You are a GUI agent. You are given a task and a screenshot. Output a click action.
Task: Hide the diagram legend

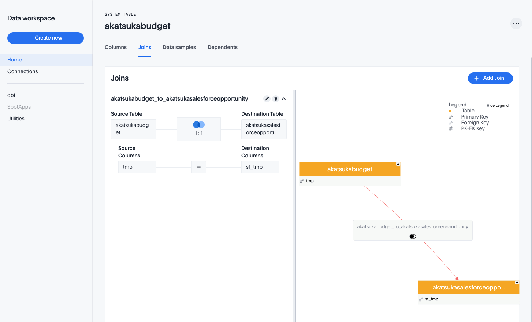[497, 106]
